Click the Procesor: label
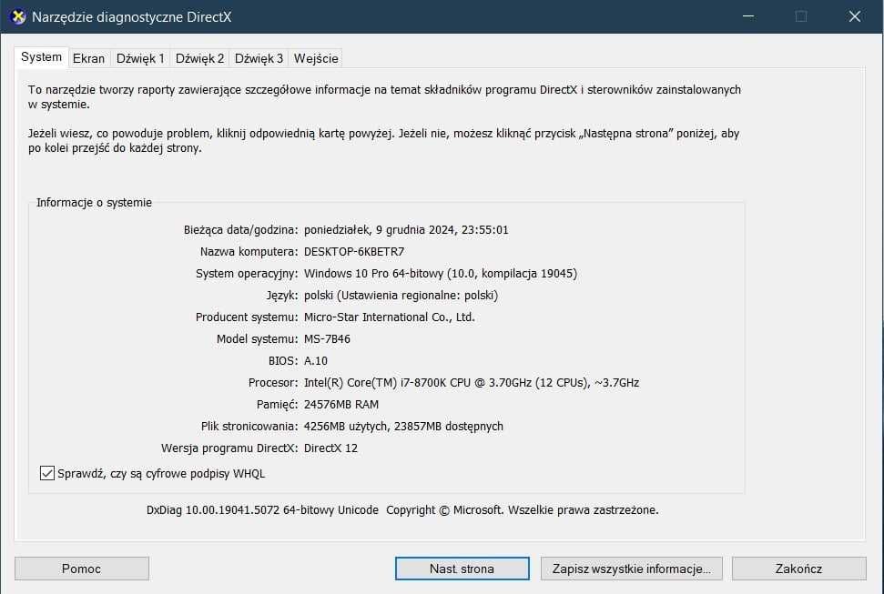The image size is (884, 594). coord(273,383)
